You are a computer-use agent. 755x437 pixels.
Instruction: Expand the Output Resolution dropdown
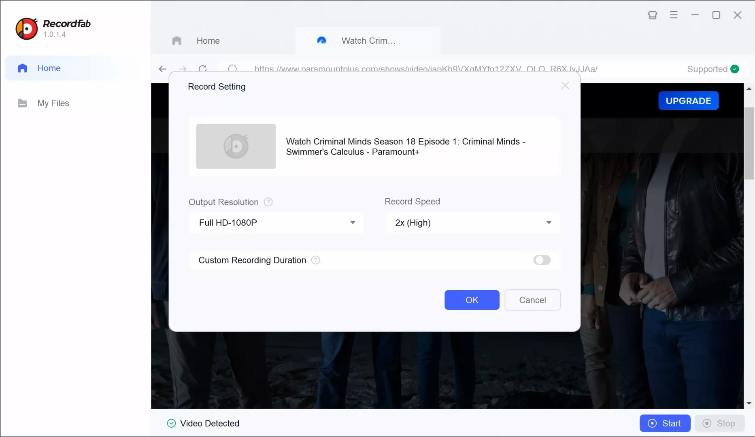pyautogui.click(x=276, y=223)
